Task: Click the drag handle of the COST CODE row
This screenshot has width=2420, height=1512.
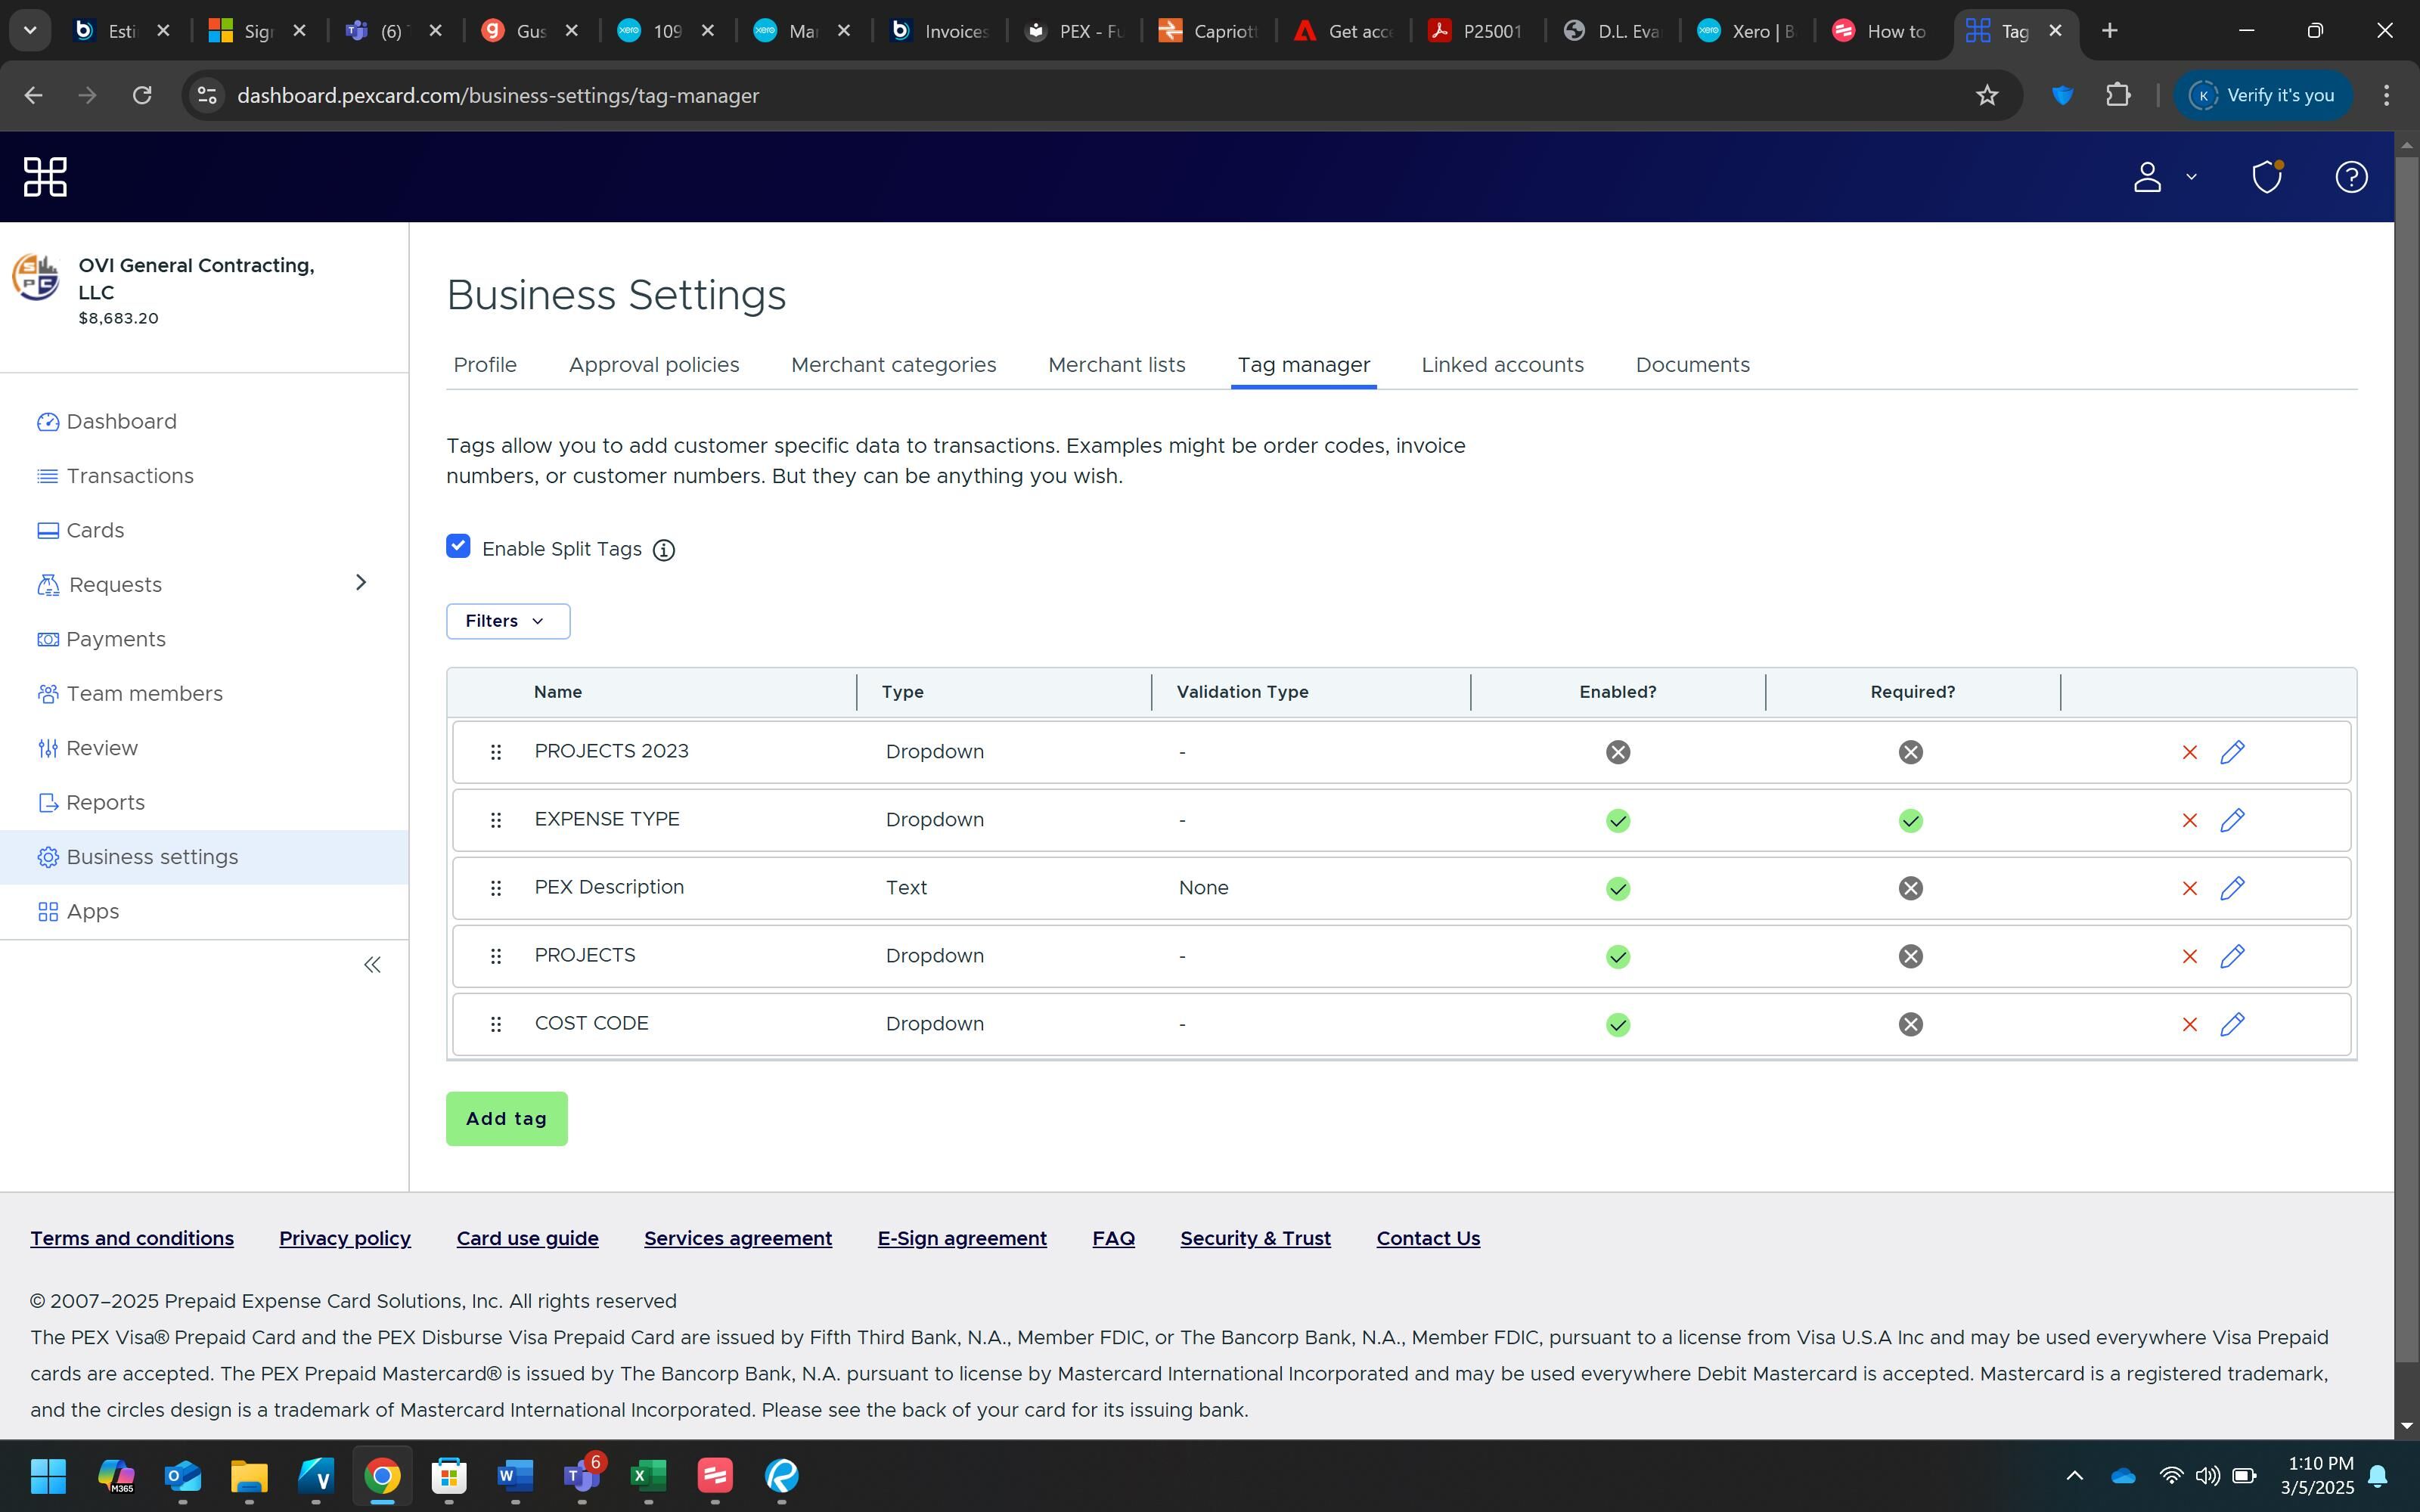Action: coord(495,1024)
